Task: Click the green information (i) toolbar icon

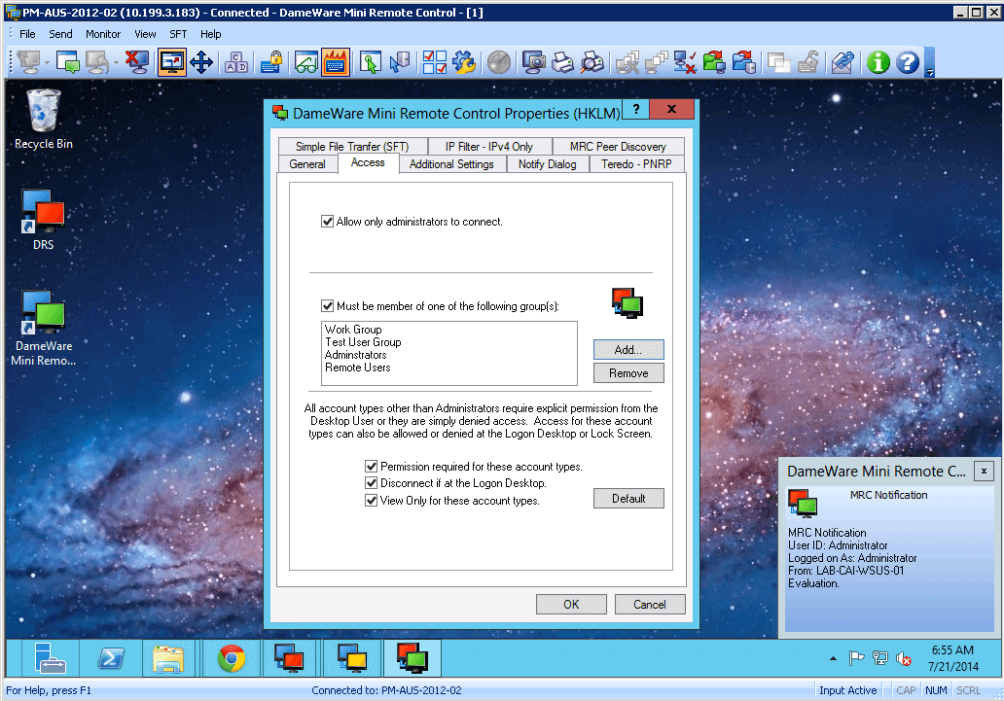Action: 878,62
